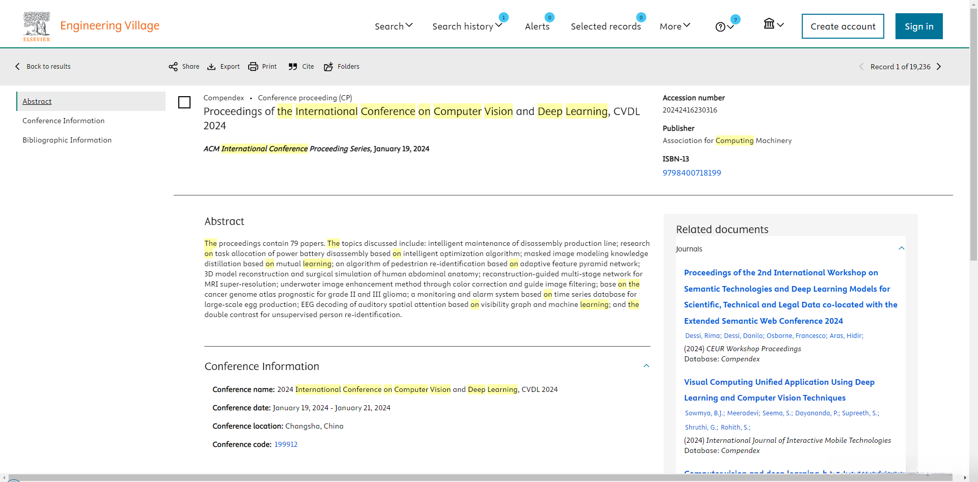Click the Share button label
978x482 pixels.
point(191,67)
